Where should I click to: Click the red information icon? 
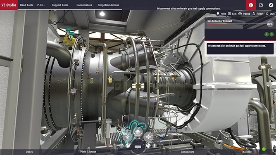pos(251,5)
